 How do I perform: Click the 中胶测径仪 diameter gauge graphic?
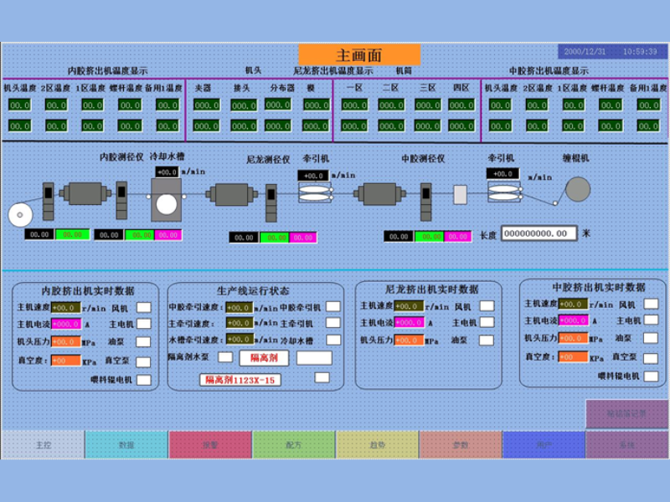[x=426, y=202]
